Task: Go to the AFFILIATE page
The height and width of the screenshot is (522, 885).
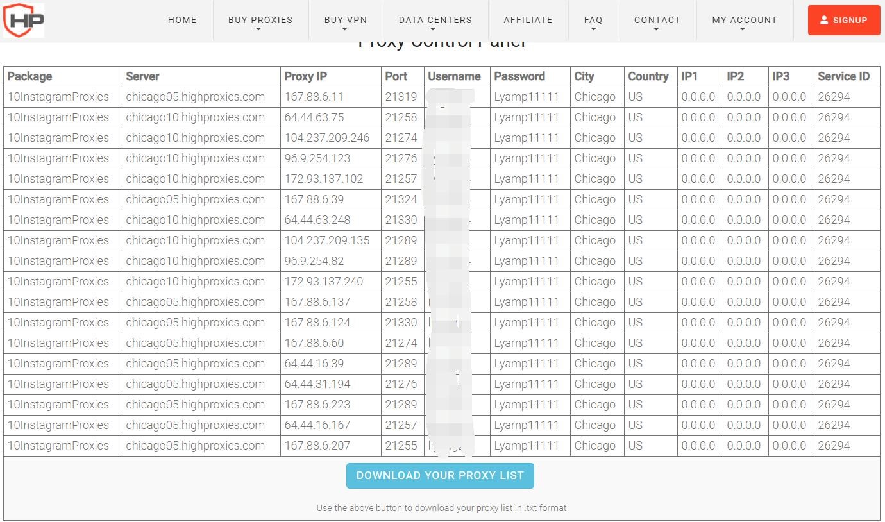Action: 528,20
